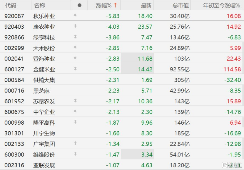The image size is (244, 170).
Task: Click latest price 1.69
Action: click(x=147, y=80)
